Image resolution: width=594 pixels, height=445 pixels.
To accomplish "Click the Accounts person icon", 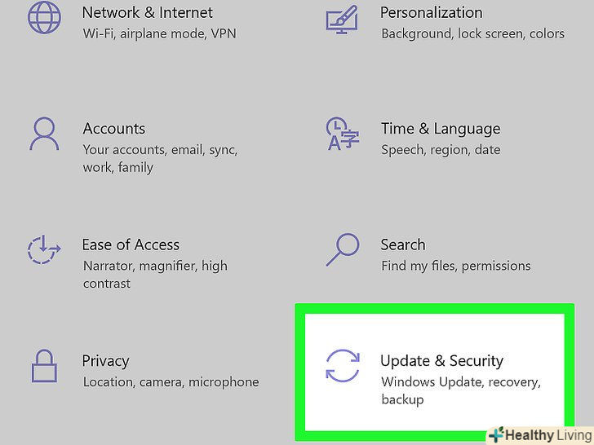I will [44, 134].
